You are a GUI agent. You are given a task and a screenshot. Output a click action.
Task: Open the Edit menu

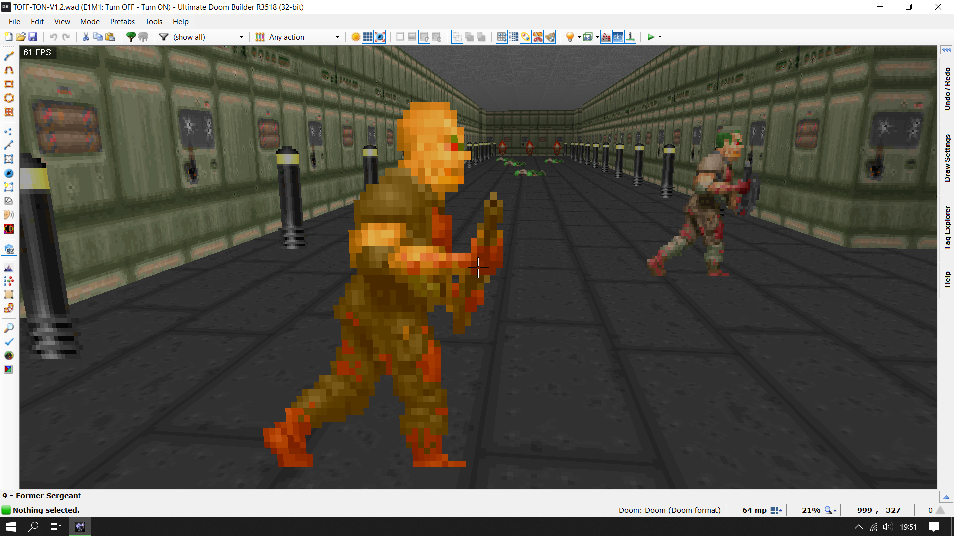[x=37, y=22]
